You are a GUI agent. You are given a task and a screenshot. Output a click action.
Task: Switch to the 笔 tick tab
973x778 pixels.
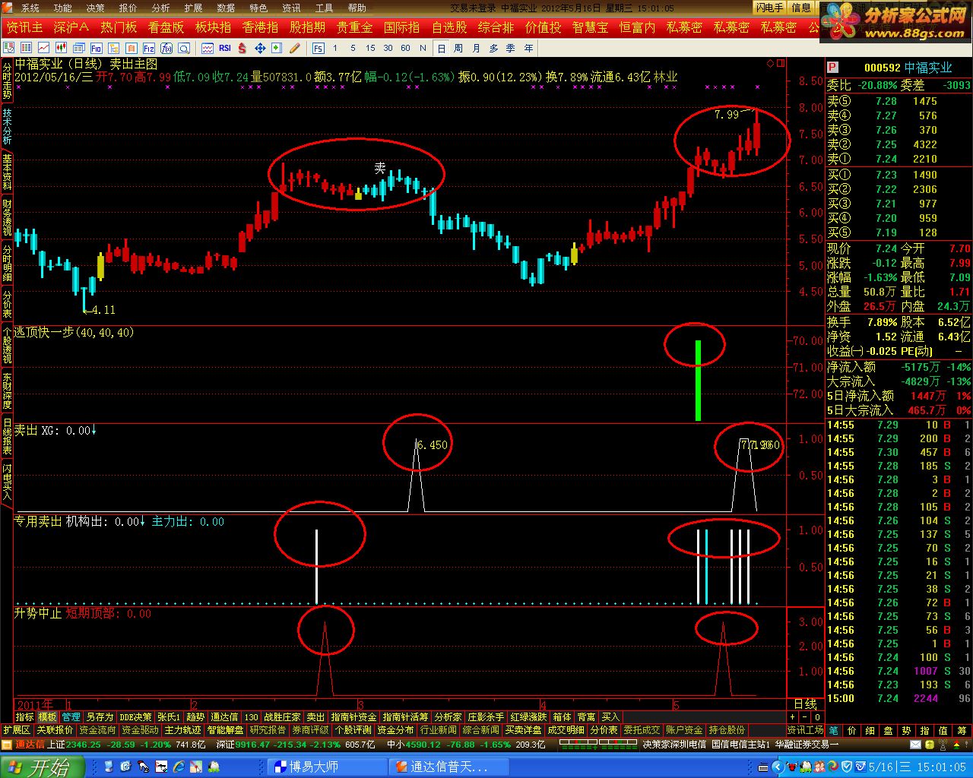(x=834, y=730)
